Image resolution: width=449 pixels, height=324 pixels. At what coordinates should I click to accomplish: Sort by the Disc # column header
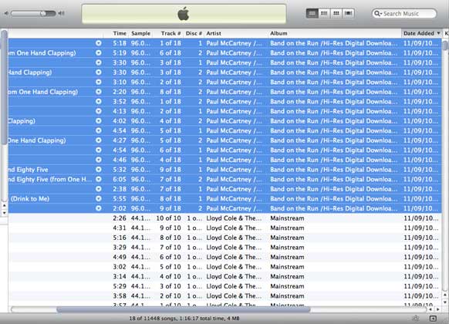click(x=194, y=33)
